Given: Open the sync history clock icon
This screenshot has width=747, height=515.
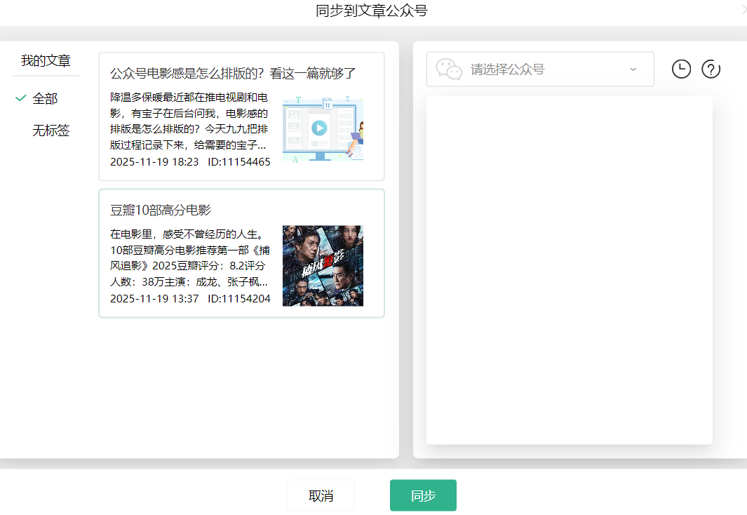Looking at the screenshot, I should 681,69.
